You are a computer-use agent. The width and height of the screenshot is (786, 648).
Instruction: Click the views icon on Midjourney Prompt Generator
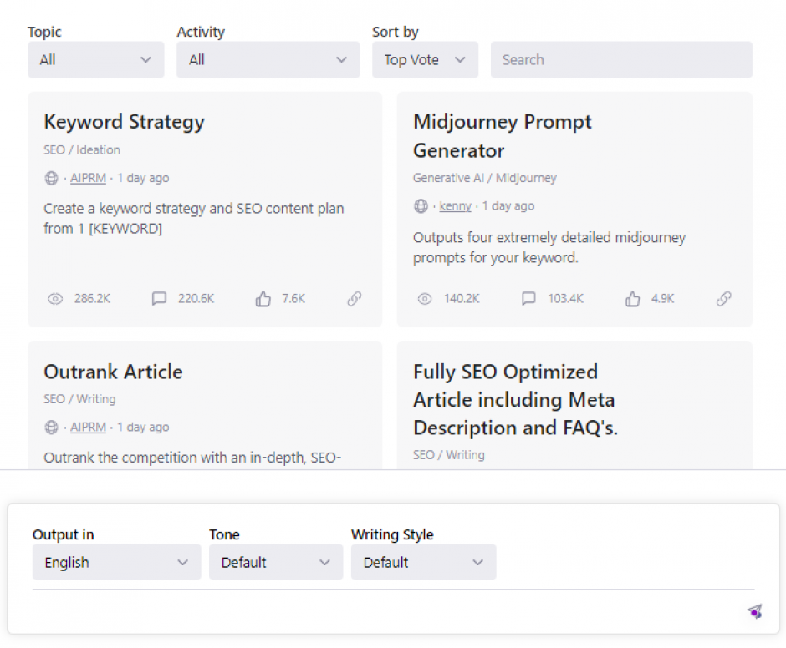pyautogui.click(x=425, y=299)
